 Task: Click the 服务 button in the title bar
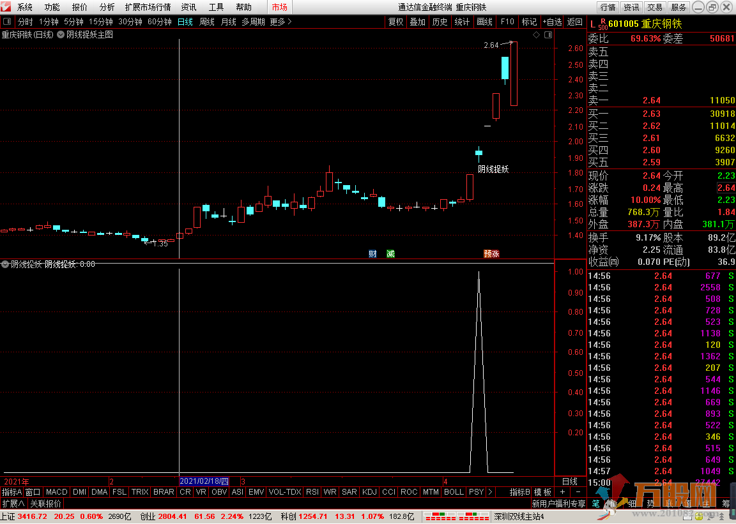click(x=678, y=7)
